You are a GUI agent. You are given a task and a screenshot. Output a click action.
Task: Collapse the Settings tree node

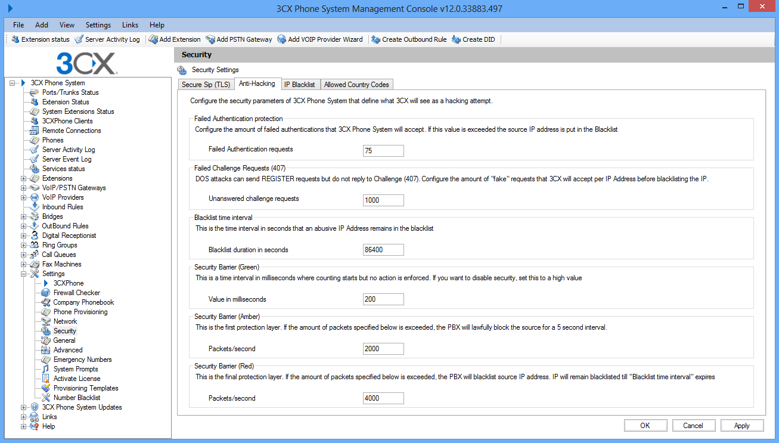tap(24, 274)
